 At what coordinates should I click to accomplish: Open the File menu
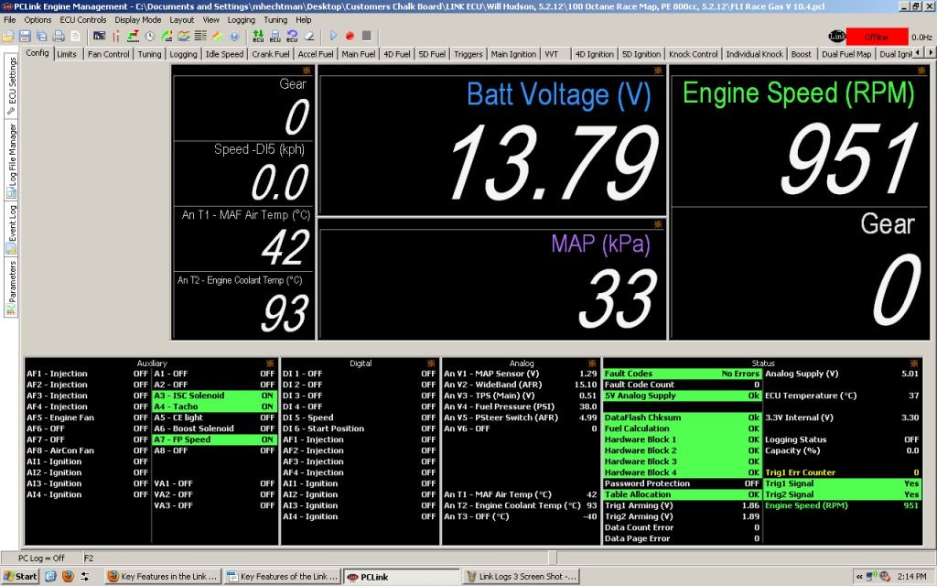(9, 20)
